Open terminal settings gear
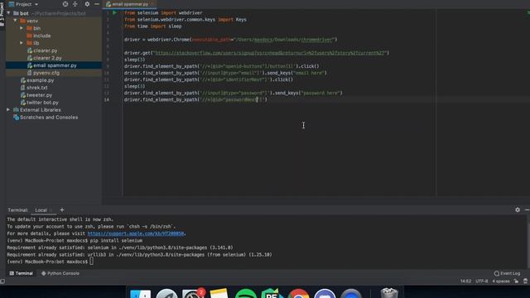 click(518, 209)
